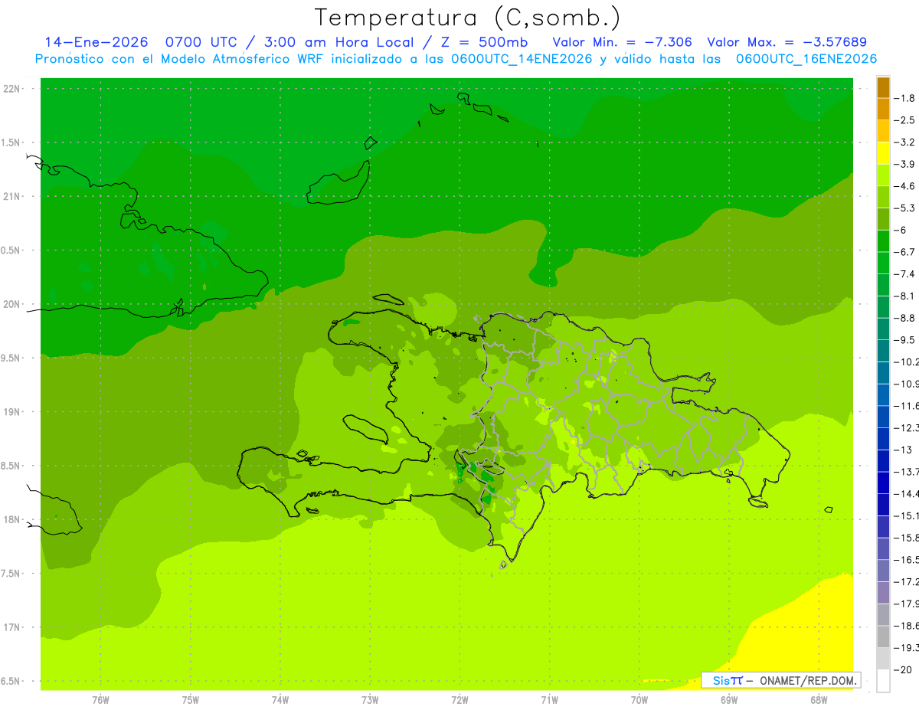The image size is (919, 710).
Task: Click the colorbar swatch between -6 and -6.7
Action: pos(883,241)
